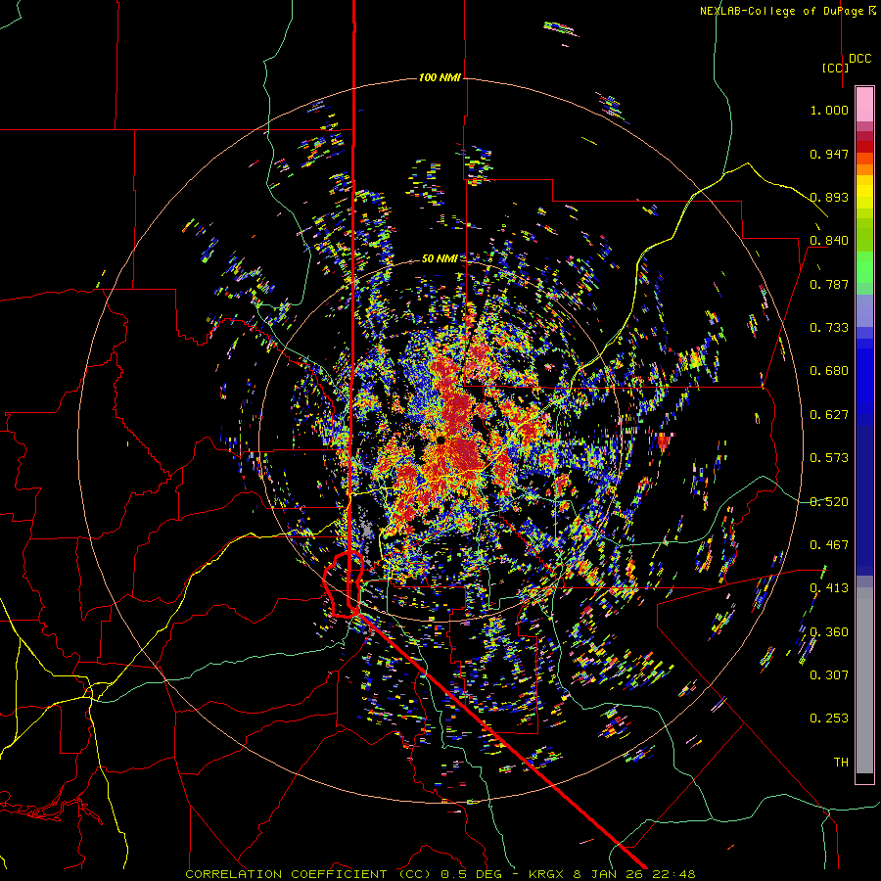Image resolution: width=881 pixels, height=881 pixels.
Task: Click the CORRELATION COEFFICIENT caption text
Action: click(x=286, y=874)
